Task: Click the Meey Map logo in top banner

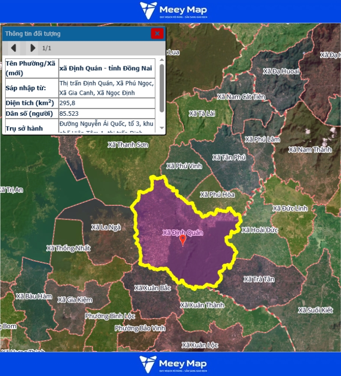Action: 173,11
